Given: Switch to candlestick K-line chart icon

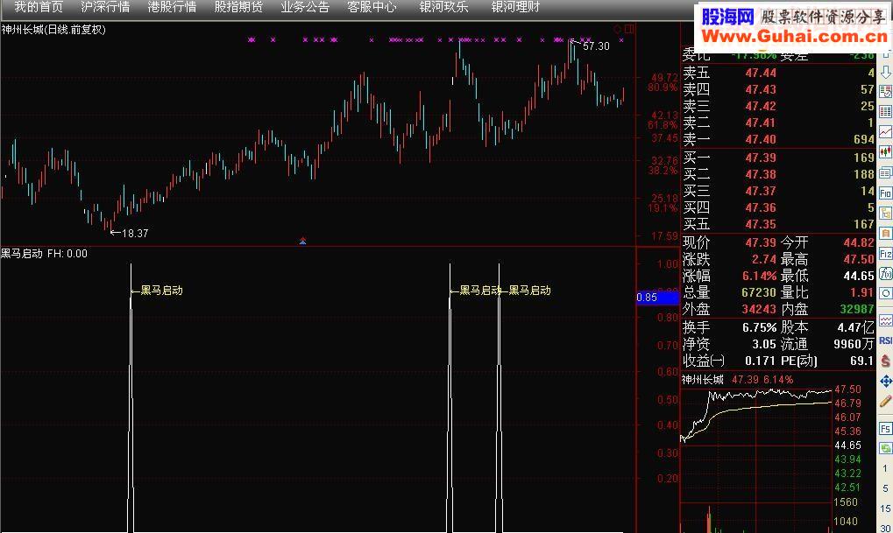Looking at the screenshot, I should click(886, 152).
